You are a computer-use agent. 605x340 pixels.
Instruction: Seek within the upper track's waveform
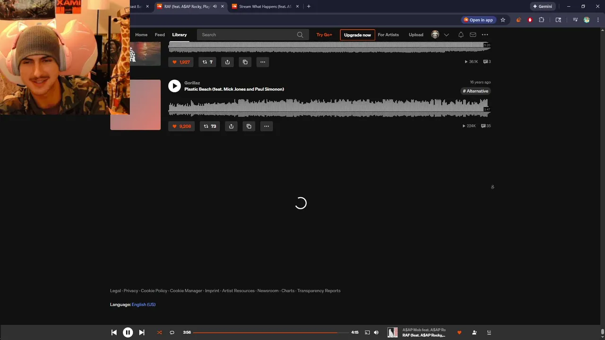pyautogui.click(x=329, y=47)
